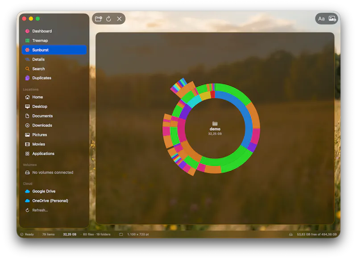Viewport: 357px width, 260px height.
Task: Click the green fullscreen window button
Action: pos(38,19)
